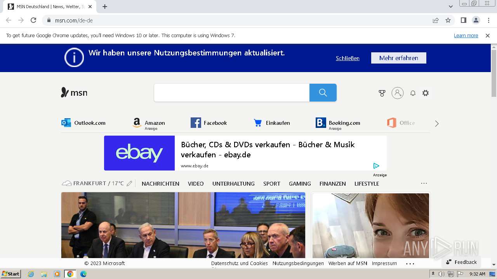Open Nutzungsbedingungen footer link

298,263
